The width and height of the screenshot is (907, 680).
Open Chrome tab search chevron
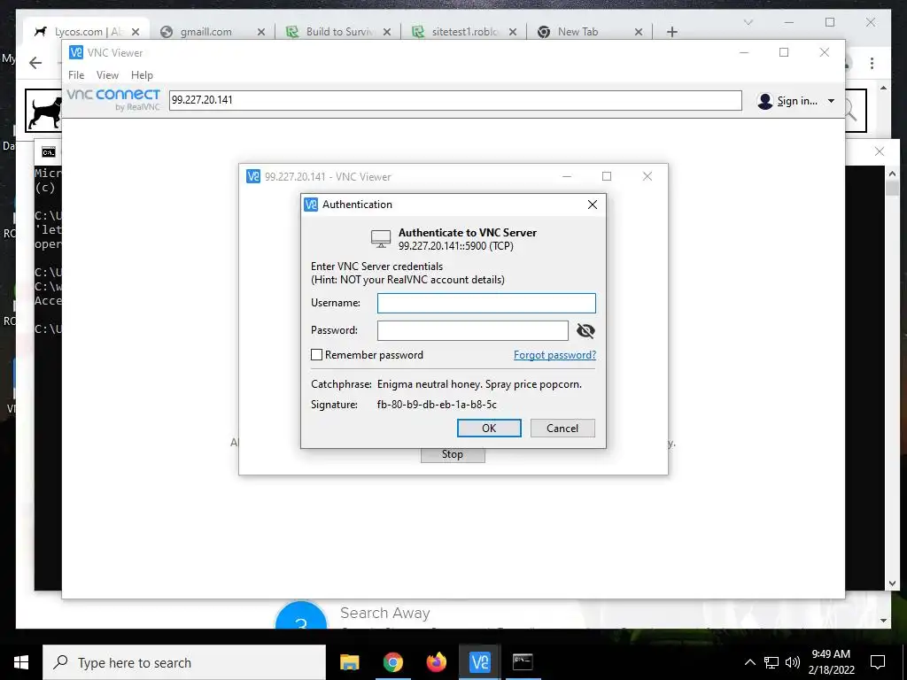748,22
